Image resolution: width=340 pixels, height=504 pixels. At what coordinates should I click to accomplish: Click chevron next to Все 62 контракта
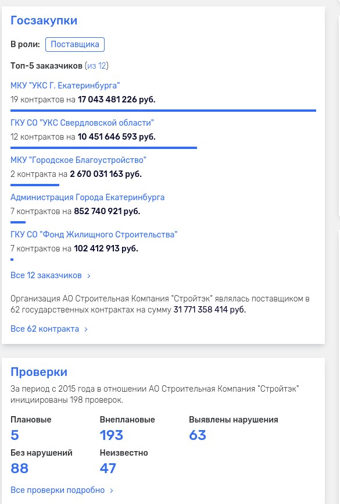pyautogui.click(x=85, y=329)
